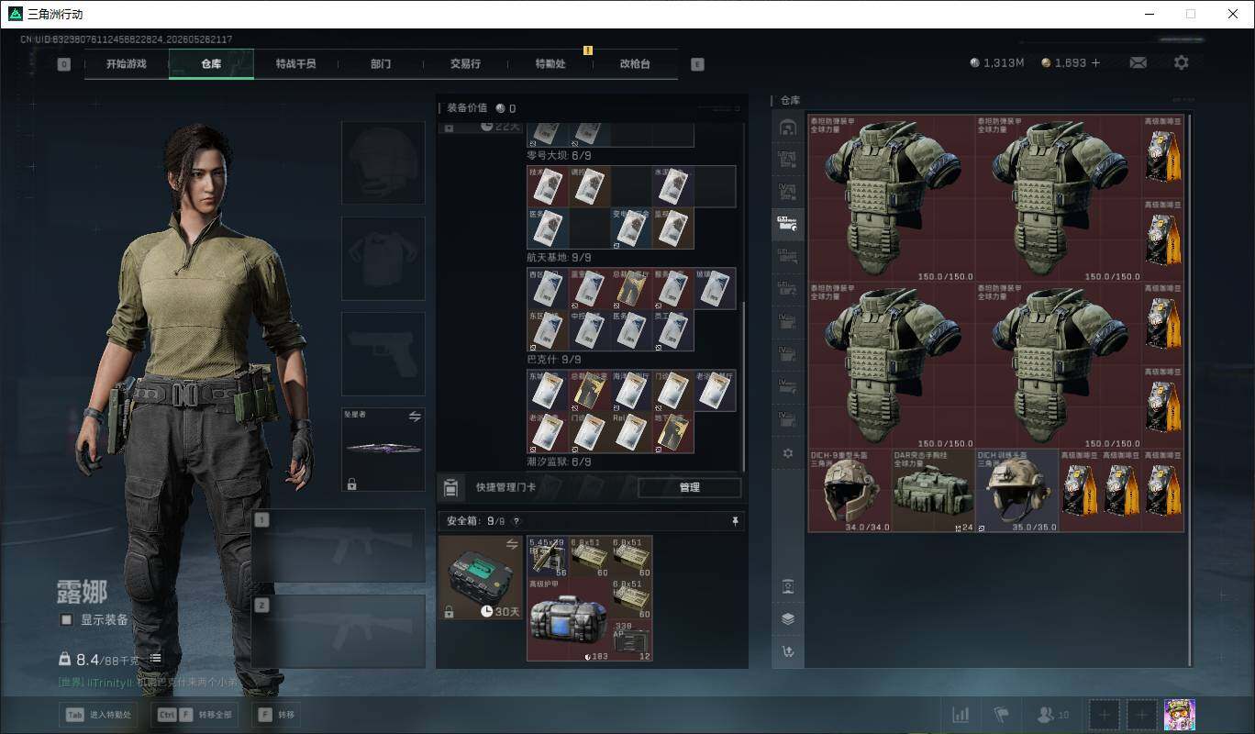Enable the 显示装备 checkbox

[66, 620]
